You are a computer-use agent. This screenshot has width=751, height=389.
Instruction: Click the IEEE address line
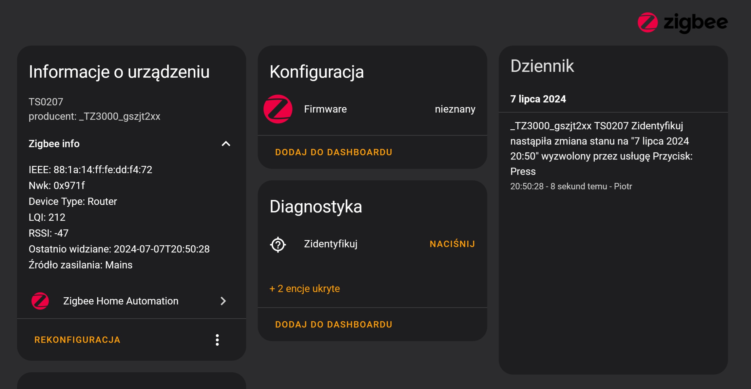click(x=90, y=170)
